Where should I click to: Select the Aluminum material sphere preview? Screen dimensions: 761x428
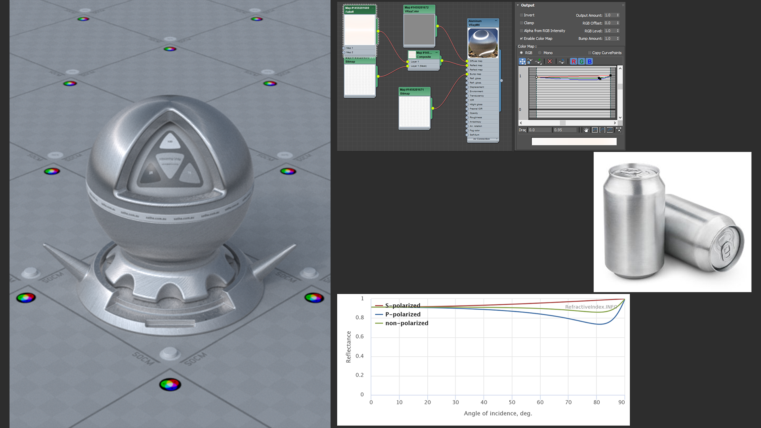[x=483, y=43]
